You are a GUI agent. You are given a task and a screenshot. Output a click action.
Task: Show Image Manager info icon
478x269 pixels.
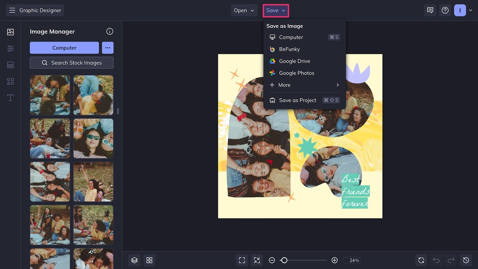tap(110, 31)
